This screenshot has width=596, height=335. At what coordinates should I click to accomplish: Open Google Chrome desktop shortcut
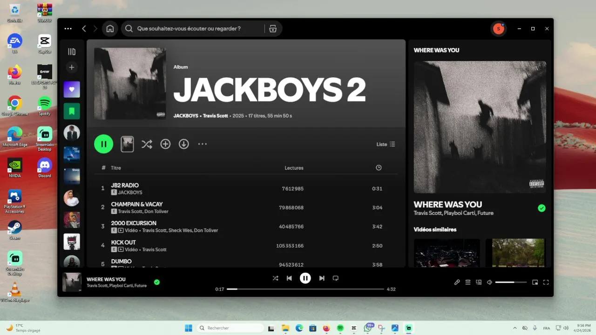click(x=14, y=106)
